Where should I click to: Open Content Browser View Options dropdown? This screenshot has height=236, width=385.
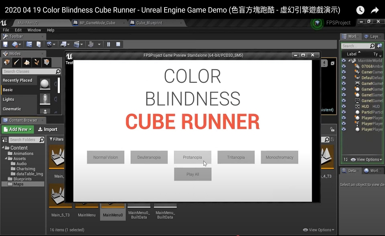tap(318, 230)
